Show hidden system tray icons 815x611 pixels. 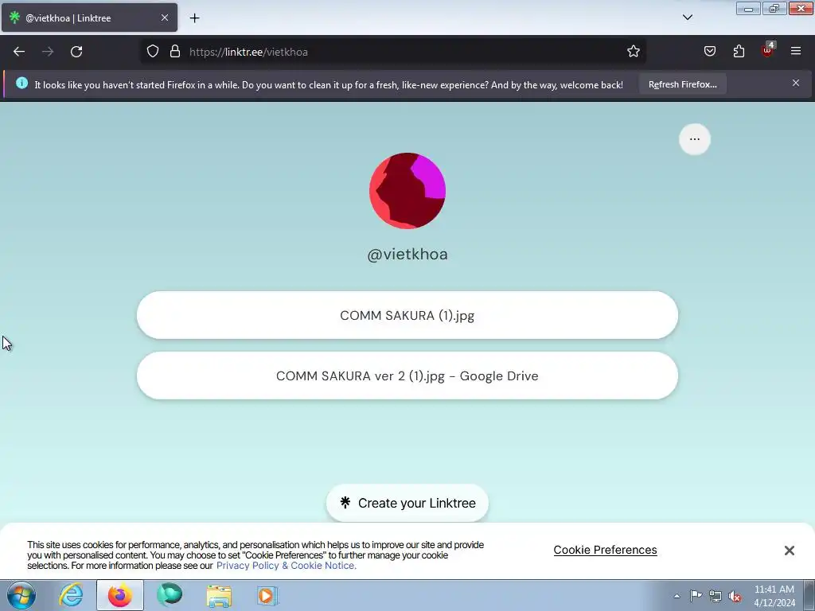tap(677, 596)
